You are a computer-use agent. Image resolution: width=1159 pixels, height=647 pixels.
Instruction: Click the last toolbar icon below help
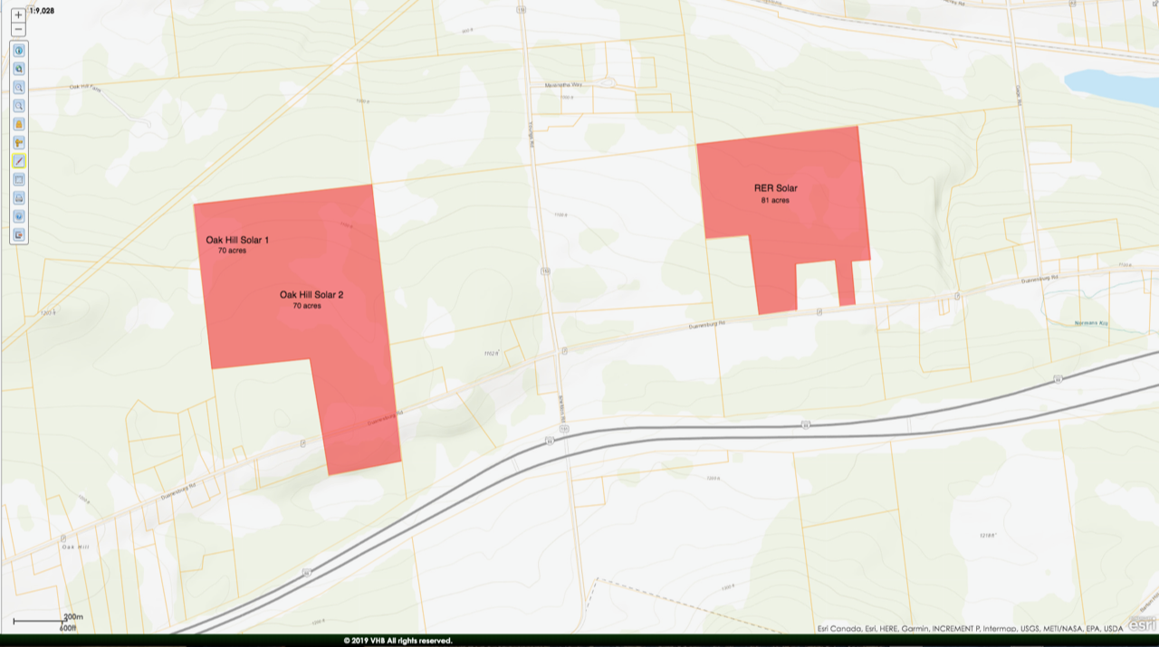point(19,234)
